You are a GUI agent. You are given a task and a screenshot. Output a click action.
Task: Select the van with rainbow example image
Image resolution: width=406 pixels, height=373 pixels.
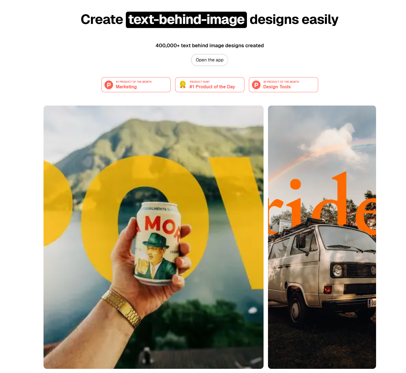[x=322, y=237]
